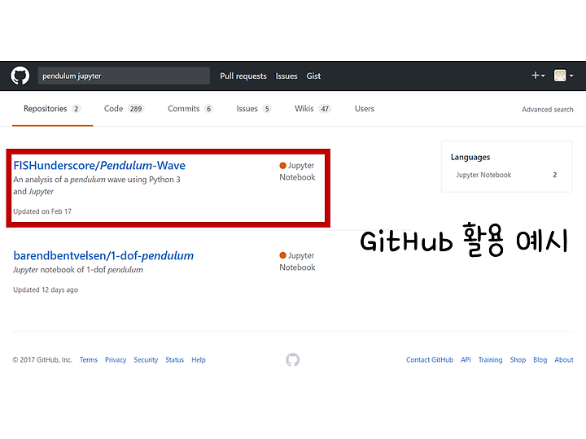Viewport: 586px width, 439px height.
Task: Click the text 'Updated 12 days ago'
Action: [46, 289]
